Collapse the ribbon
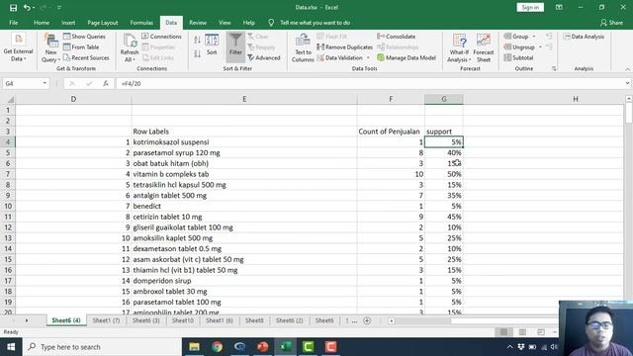This screenshot has height=356, width=633. [627, 69]
